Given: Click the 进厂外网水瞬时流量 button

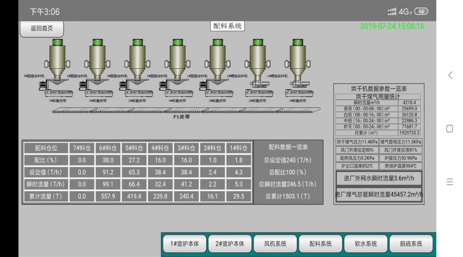Looking at the screenshot, I should pos(379,178).
